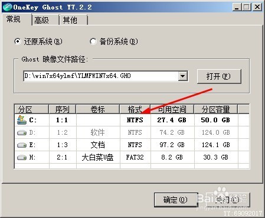Click the 124.1 GB capacity value

(x=216, y=145)
